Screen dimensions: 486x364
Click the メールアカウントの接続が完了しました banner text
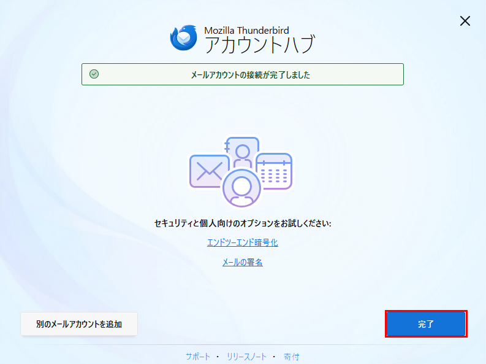point(250,75)
